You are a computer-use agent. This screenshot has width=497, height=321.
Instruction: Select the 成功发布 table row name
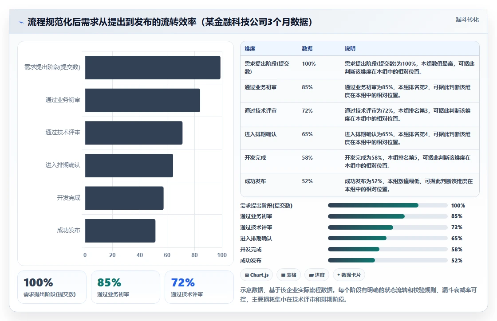click(255, 181)
